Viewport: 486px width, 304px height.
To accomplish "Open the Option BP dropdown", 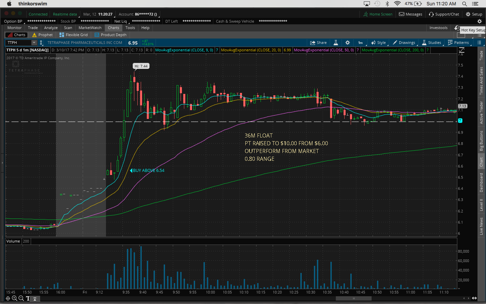I will click(x=13, y=21).
